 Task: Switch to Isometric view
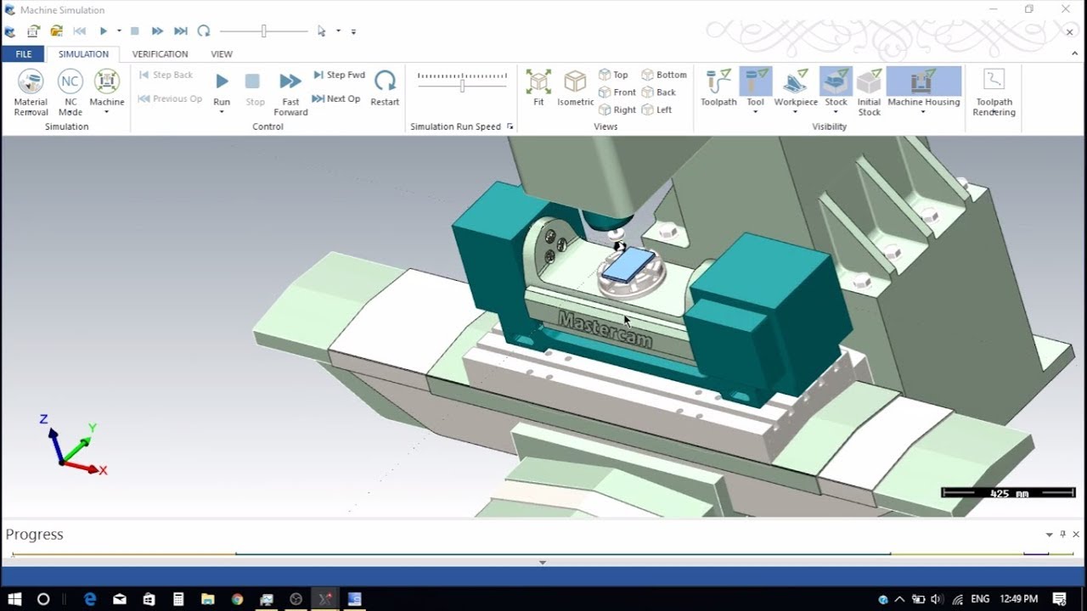pyautogui.click(x=576, y=88)
